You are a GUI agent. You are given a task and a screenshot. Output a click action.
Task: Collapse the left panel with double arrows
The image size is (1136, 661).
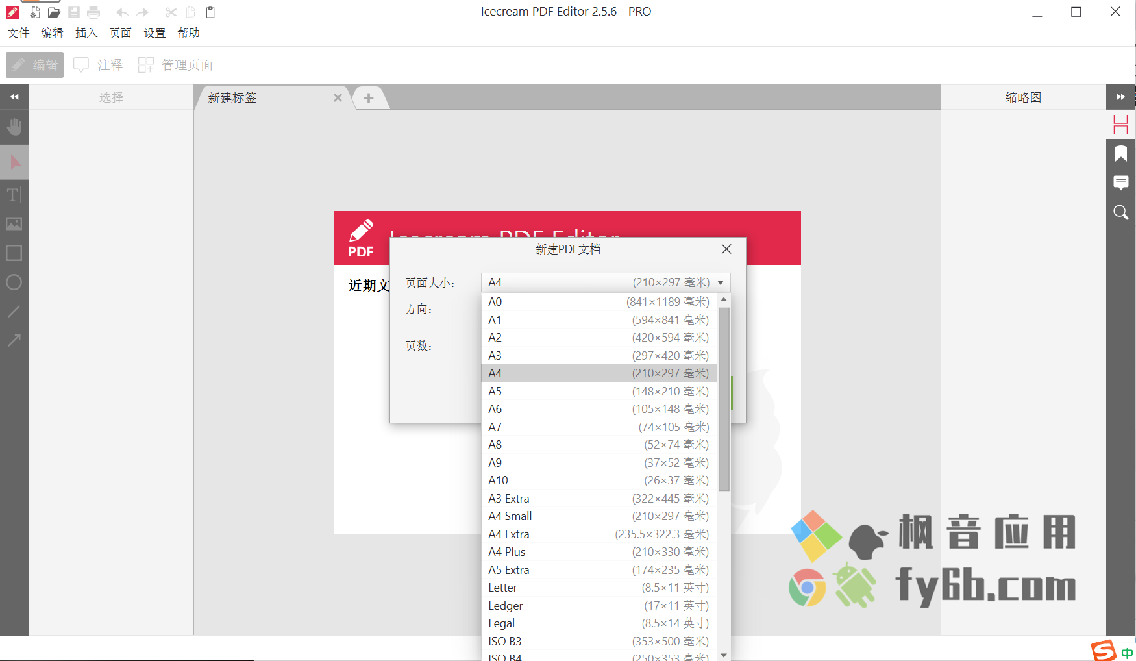click(x=14, y=97)
